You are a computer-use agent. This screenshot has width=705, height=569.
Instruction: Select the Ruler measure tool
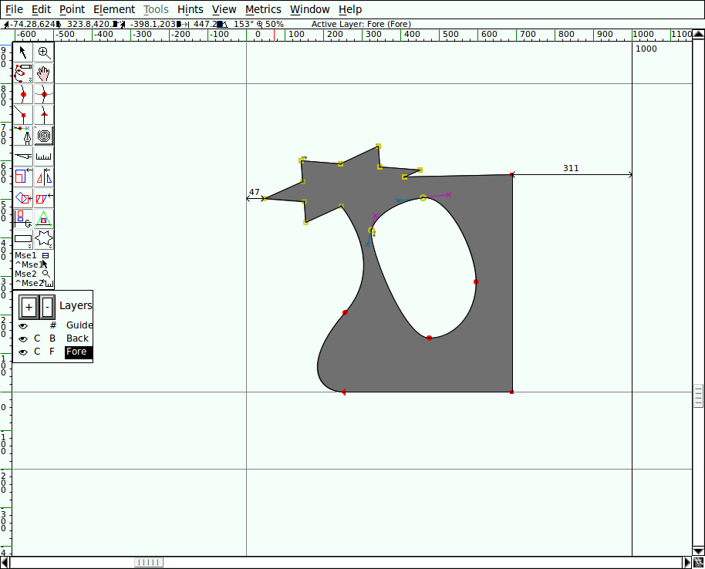[44, 157]
